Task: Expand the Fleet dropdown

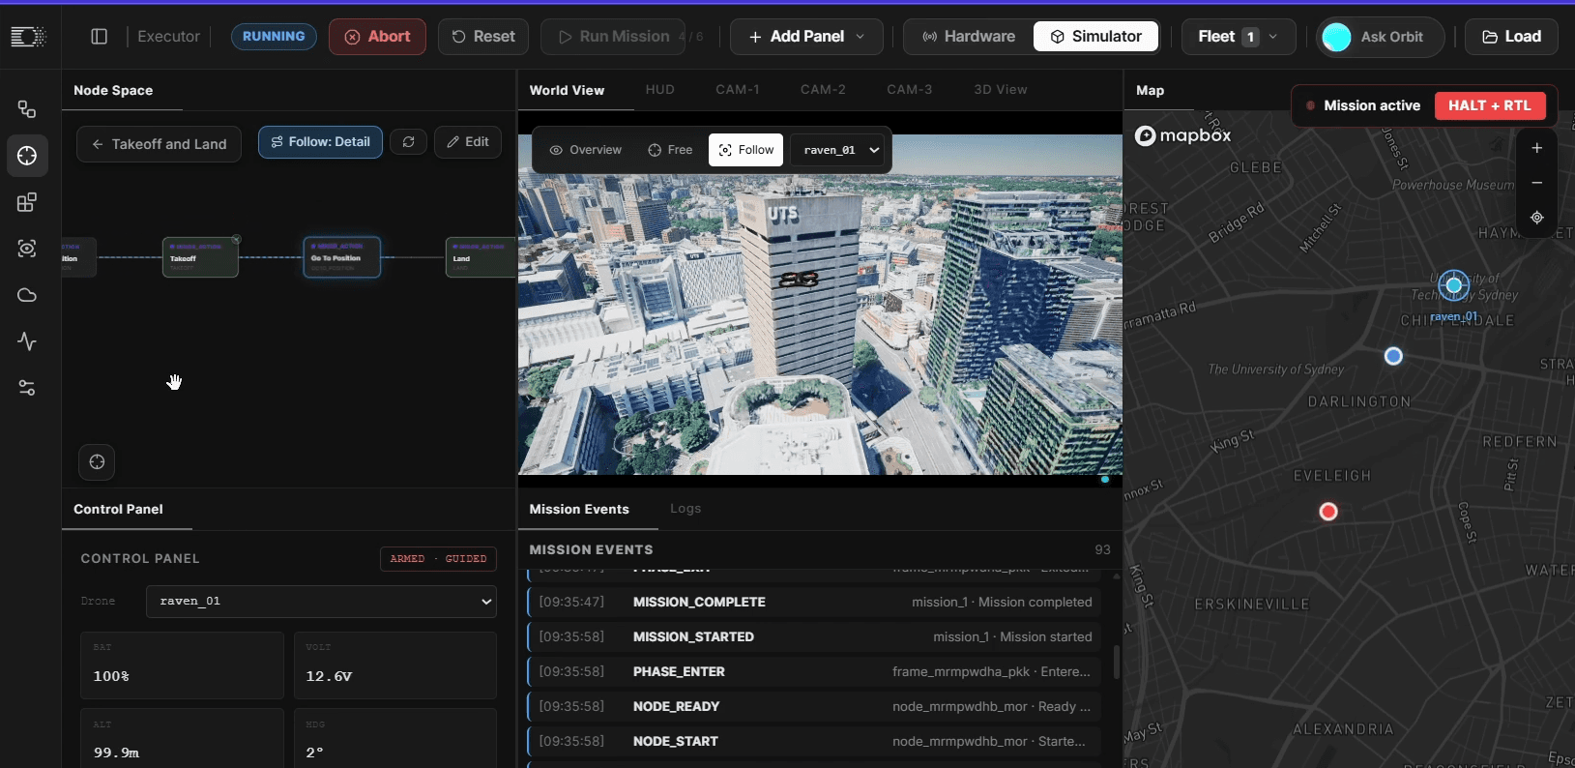Action: click(x=1238, y=37)
